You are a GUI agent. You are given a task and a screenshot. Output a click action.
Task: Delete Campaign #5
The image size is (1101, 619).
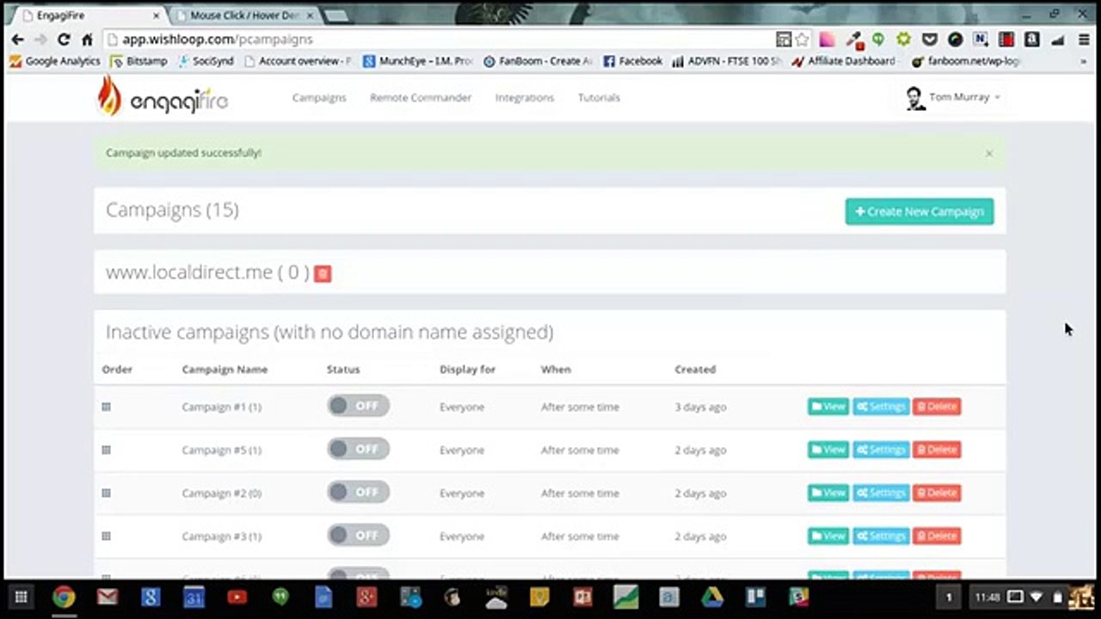point(937,450)
